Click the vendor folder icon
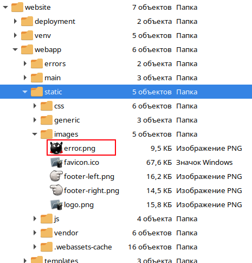 pyautogui.click(x=47, y=233)
